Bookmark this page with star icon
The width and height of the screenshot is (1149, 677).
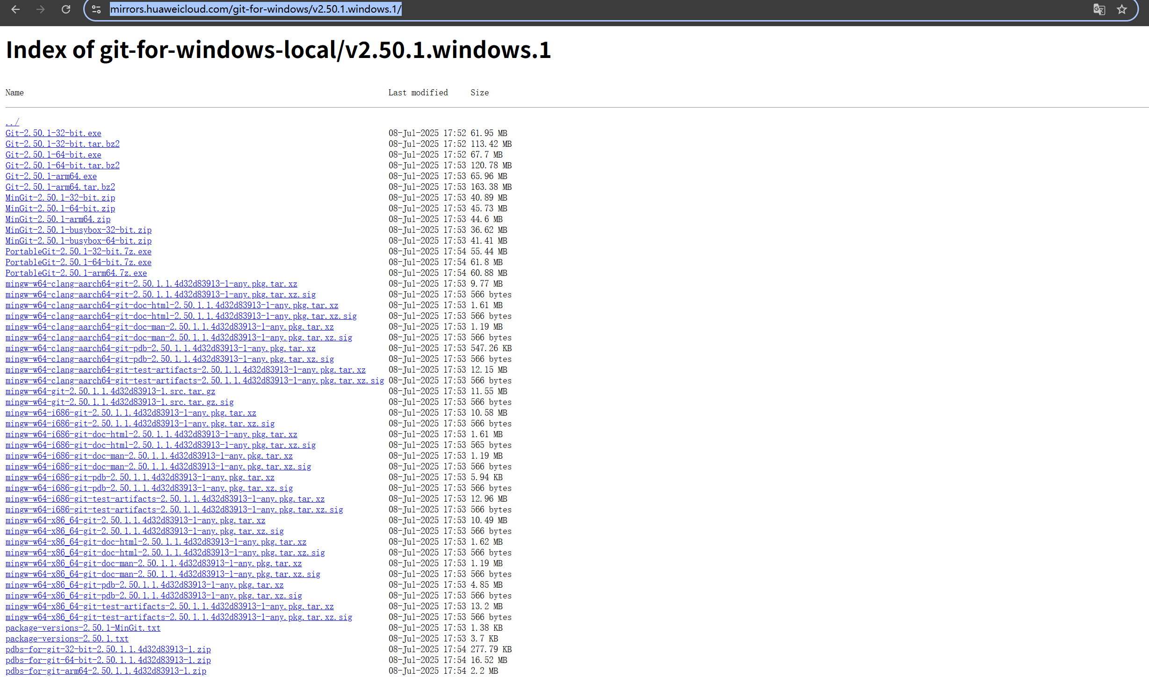tap(1122, 9)
